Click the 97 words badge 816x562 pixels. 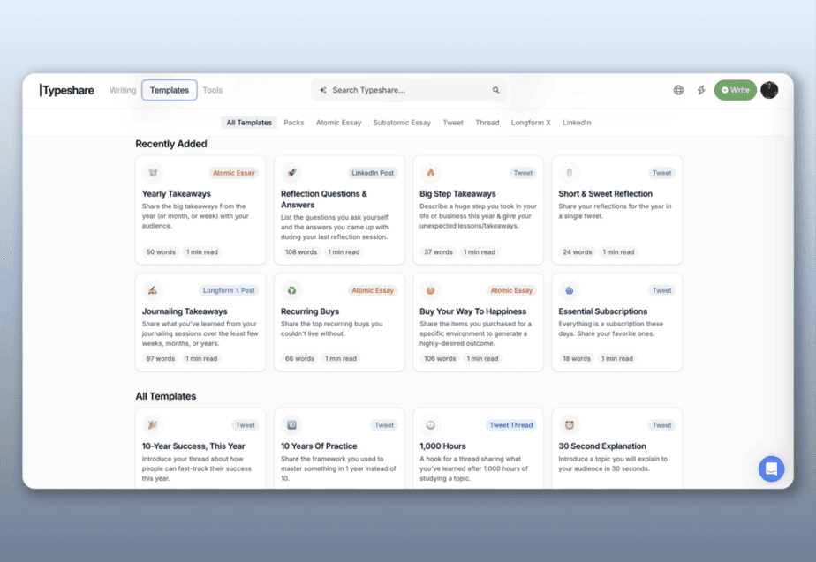161,358
